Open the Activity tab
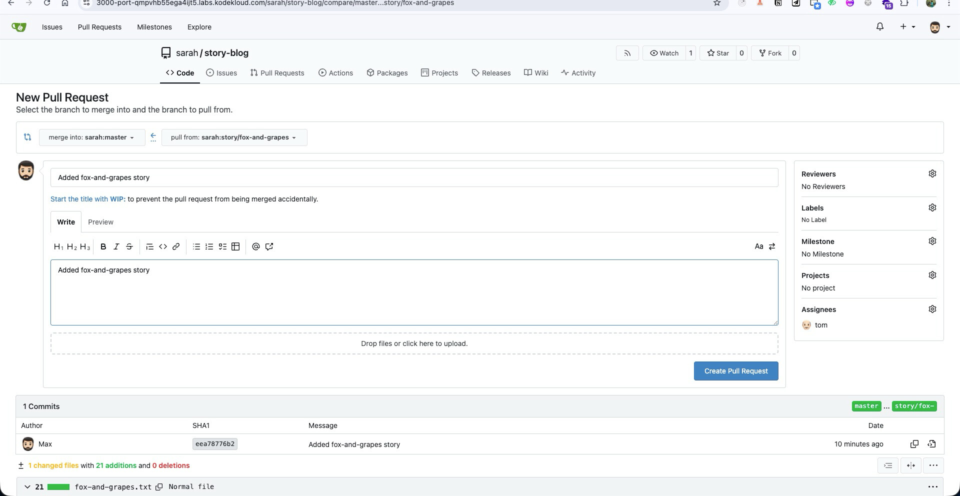Image resolution: width=960 pixels, height=496 pixels. tap(578, 73)
